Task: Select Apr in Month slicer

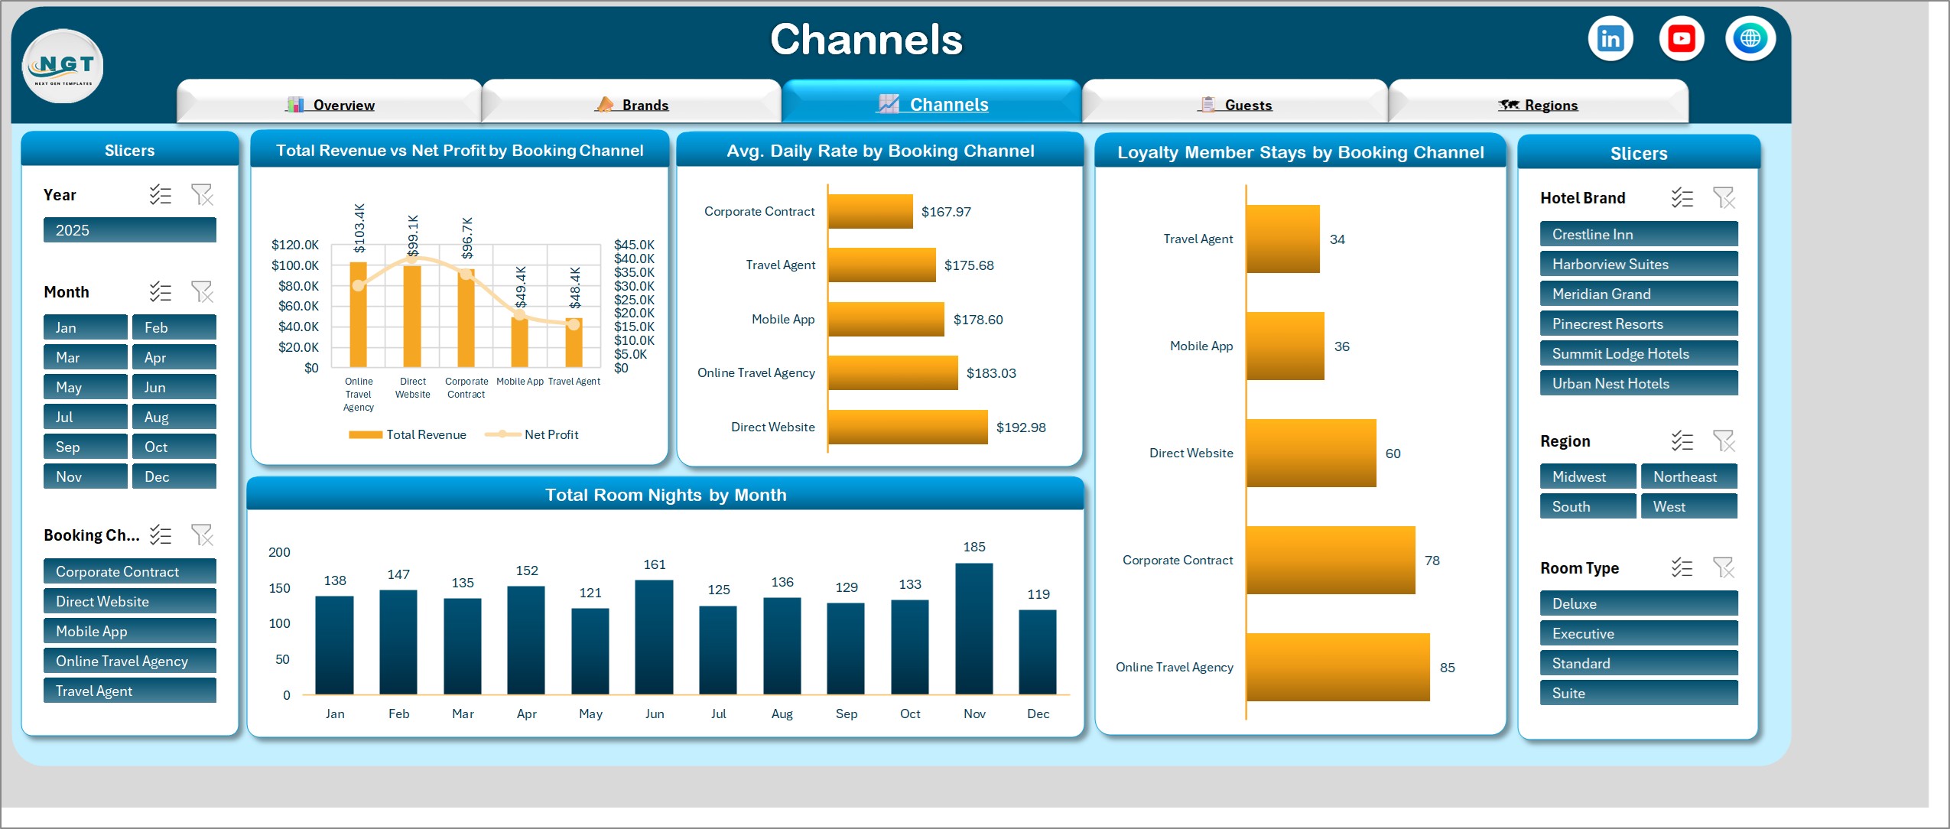Action: pyautogui.click(x=174, y=357)
